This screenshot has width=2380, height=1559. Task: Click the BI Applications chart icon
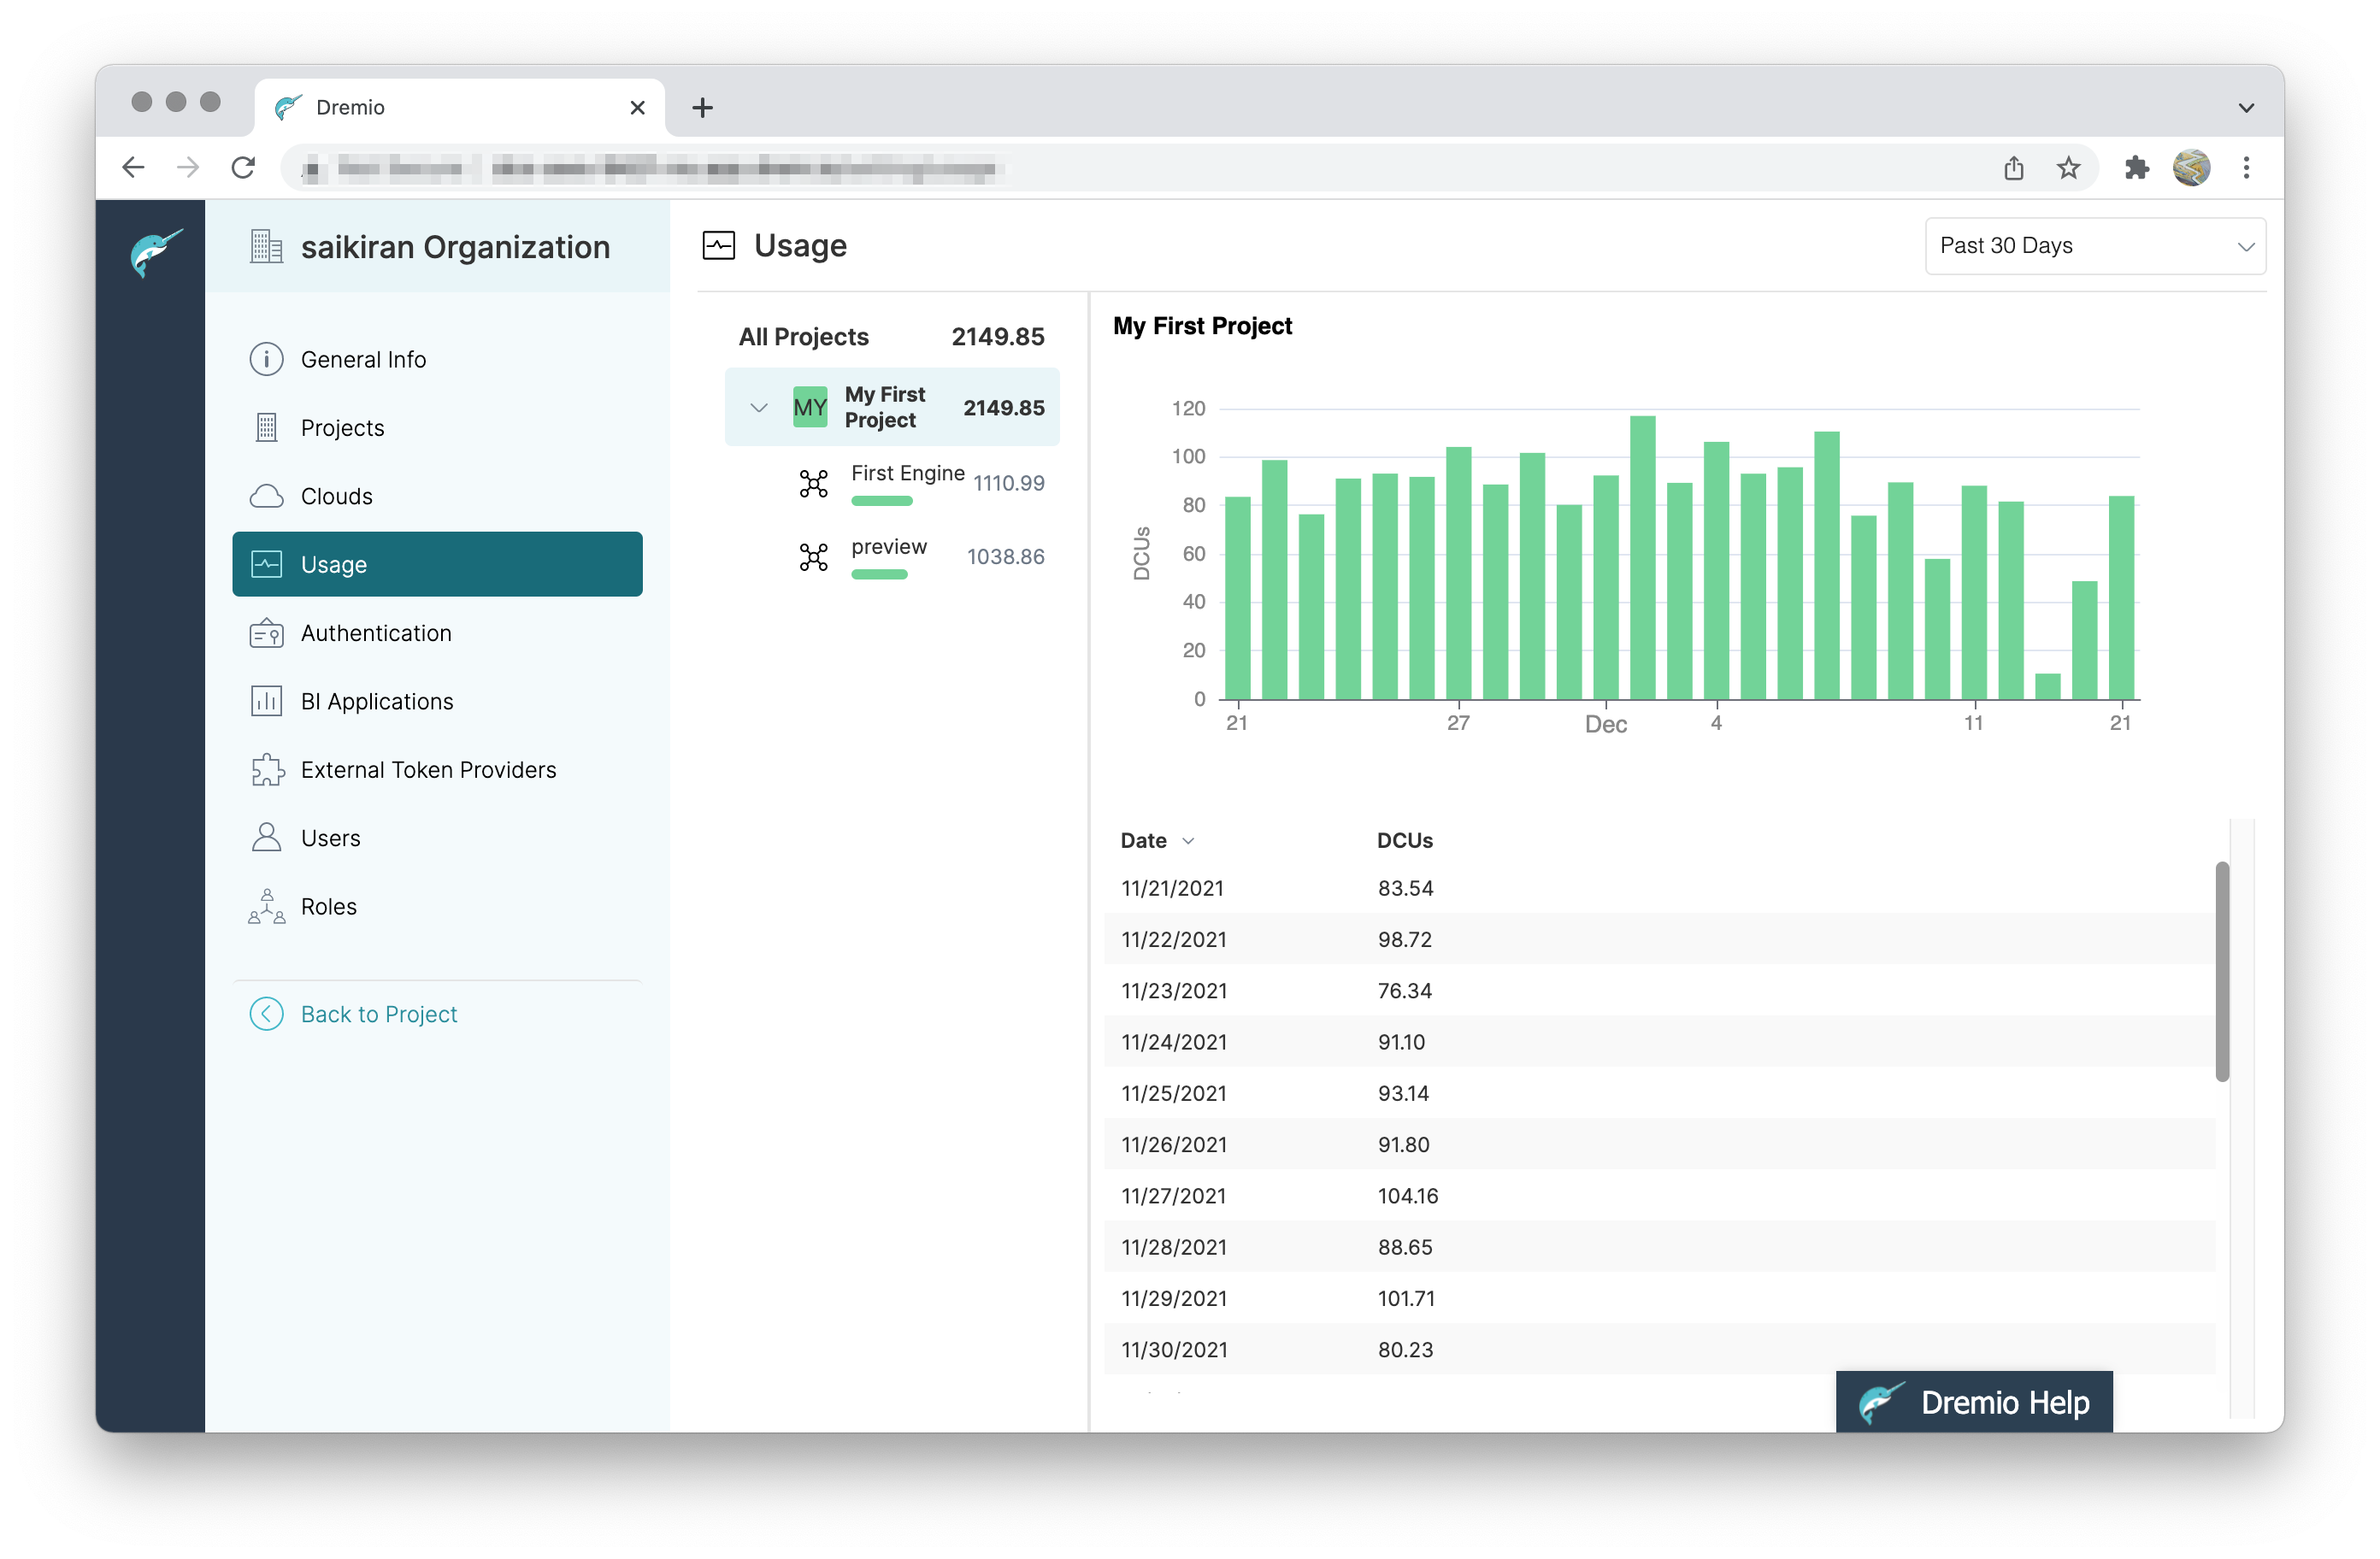pos(266,701)
